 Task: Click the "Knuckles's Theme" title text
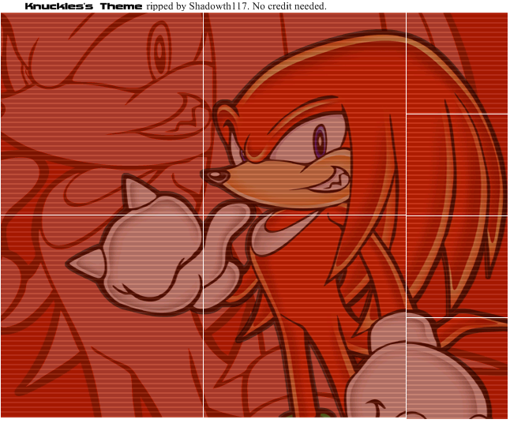point(83,6)
